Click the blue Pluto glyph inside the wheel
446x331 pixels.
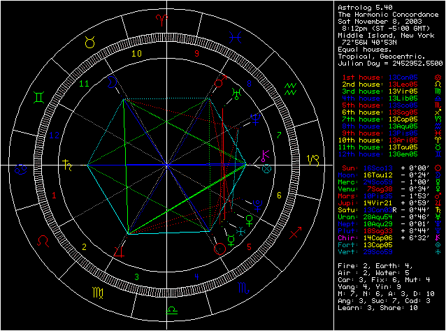point(257,206)
